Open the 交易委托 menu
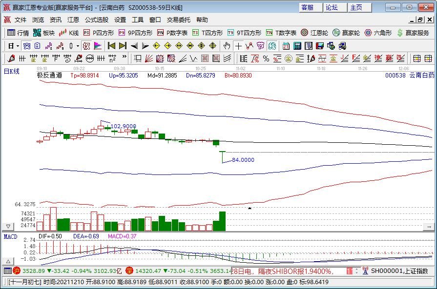 tap(179, 20)
